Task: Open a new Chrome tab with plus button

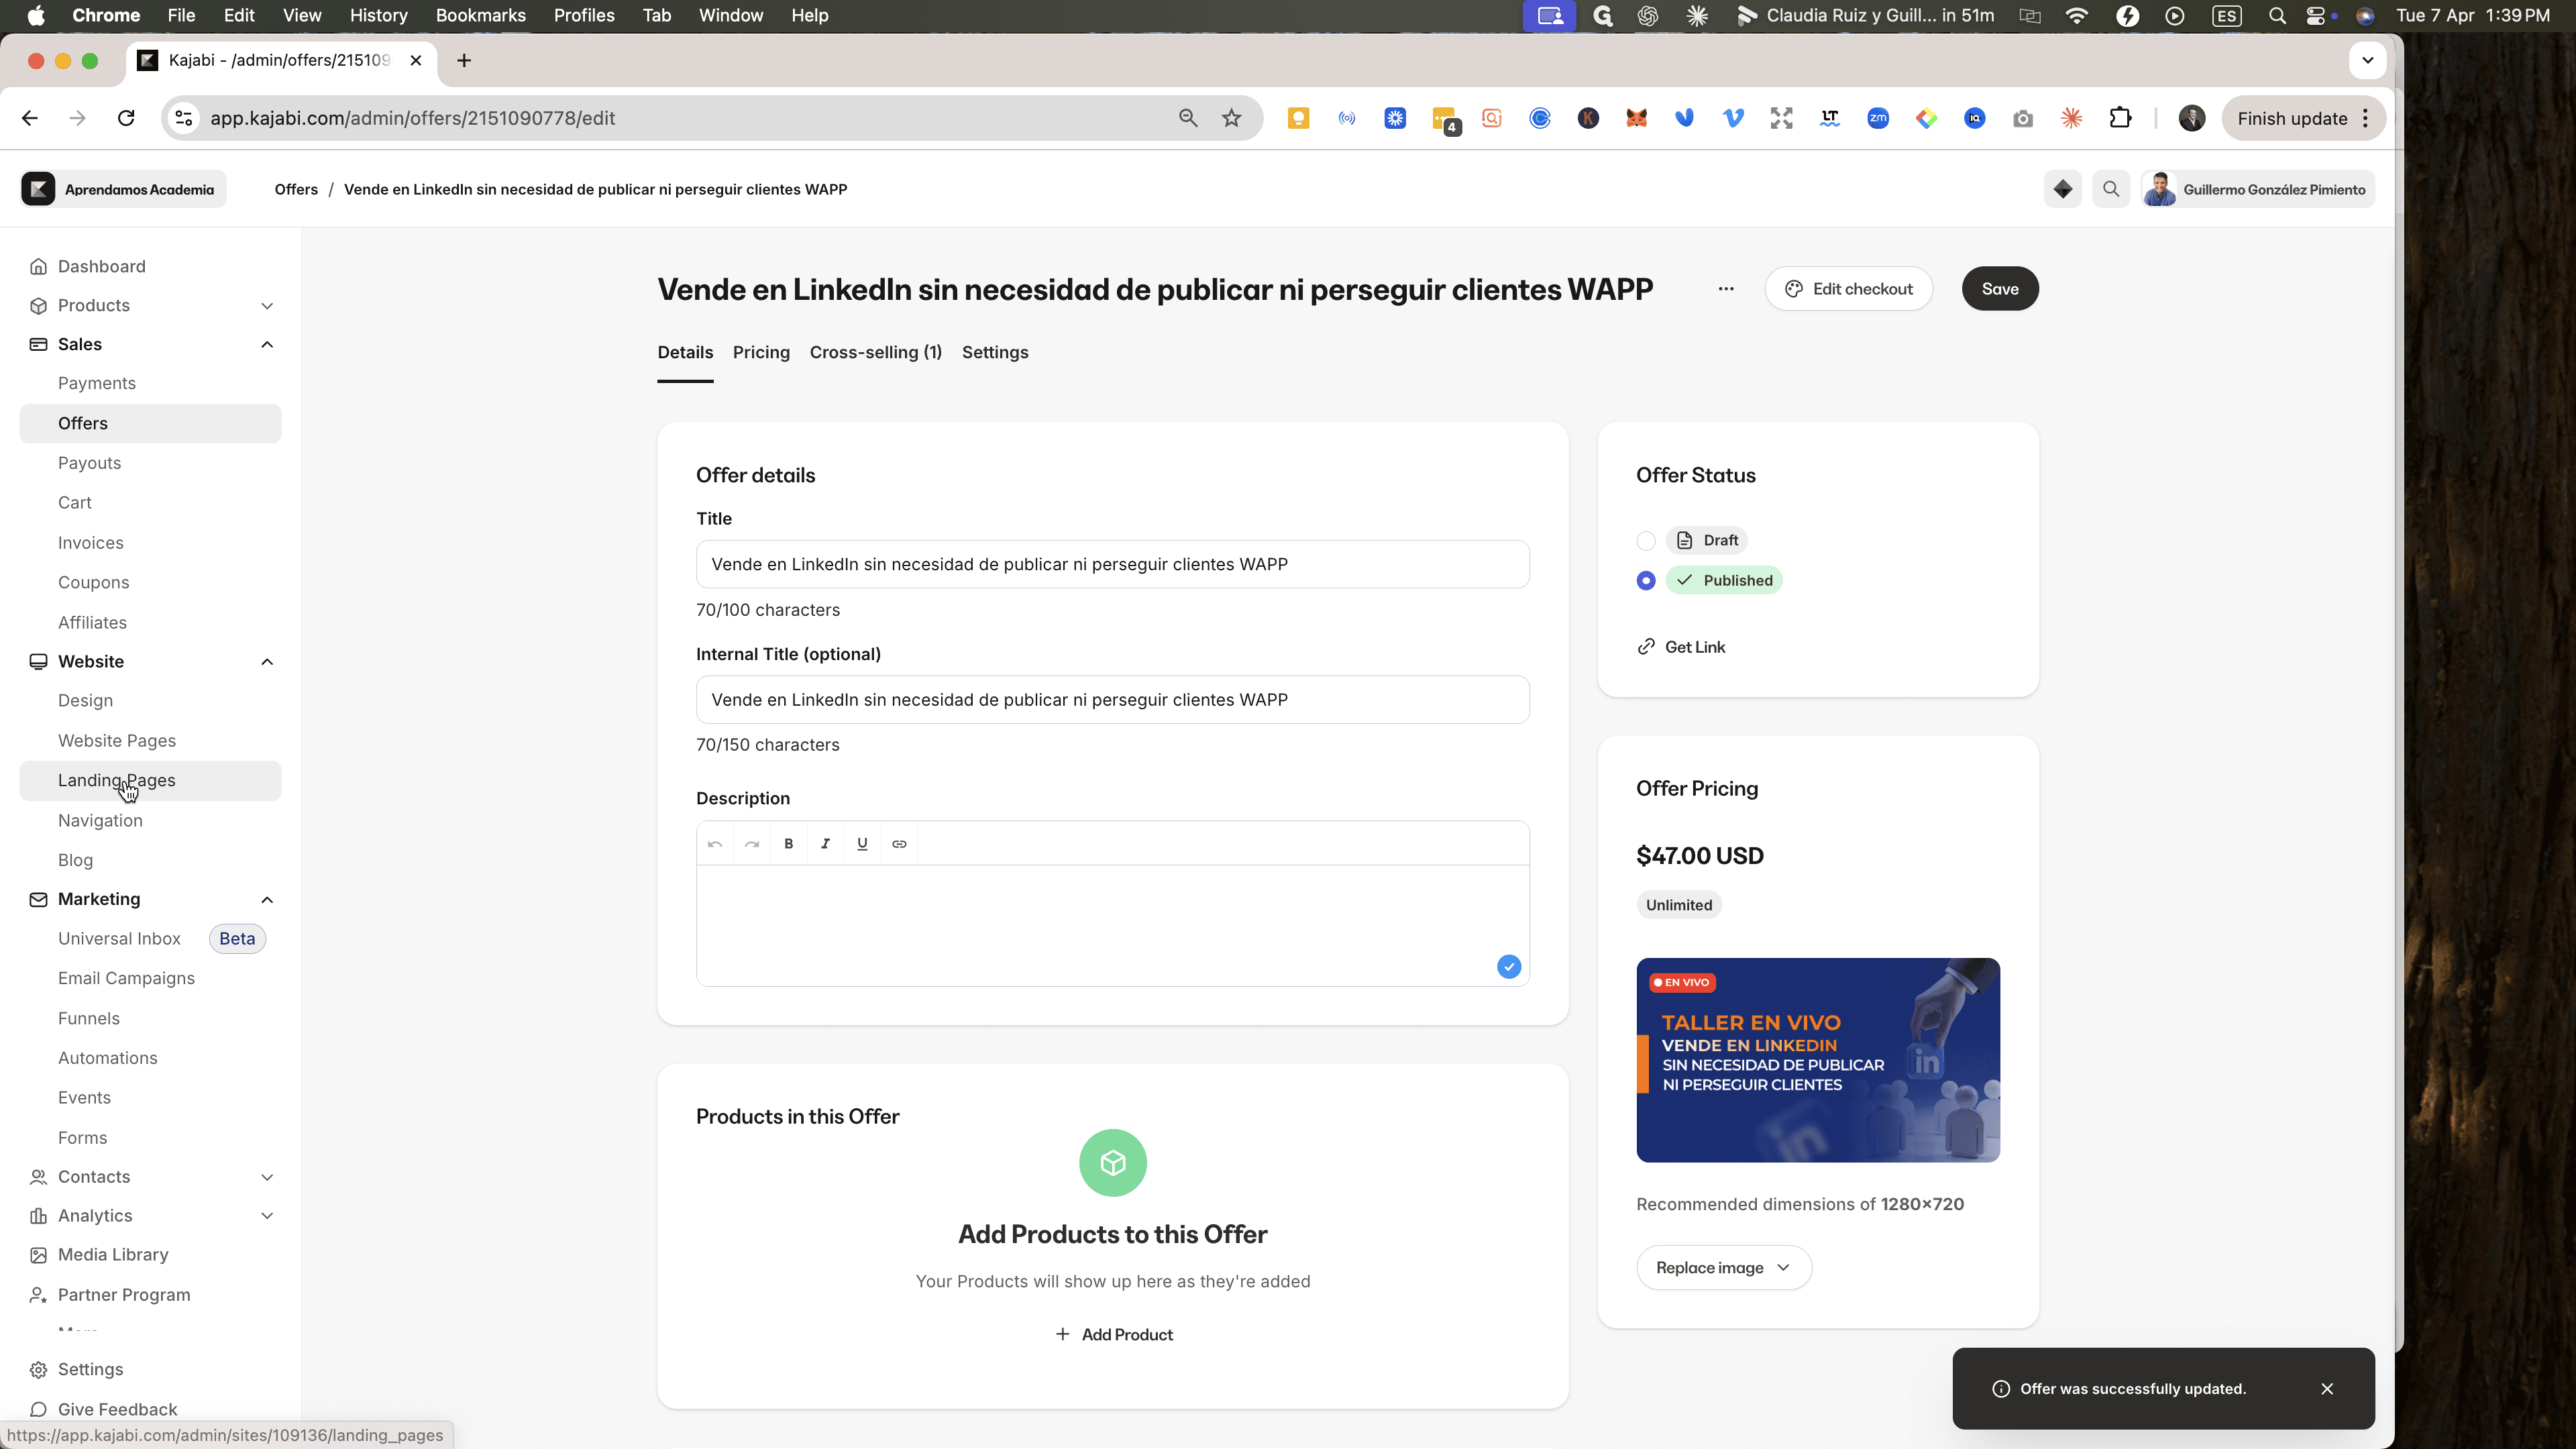Action: pyautogui.click(x=464, y=60)
